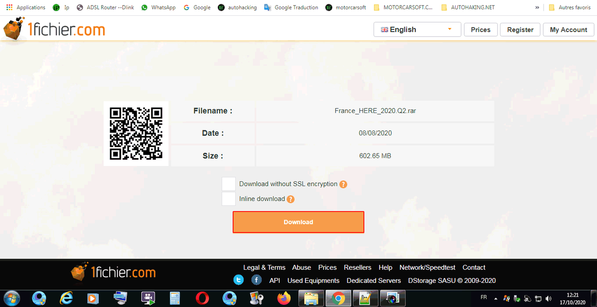
Task: Click the orange Download button
Action: coord(298,222)
